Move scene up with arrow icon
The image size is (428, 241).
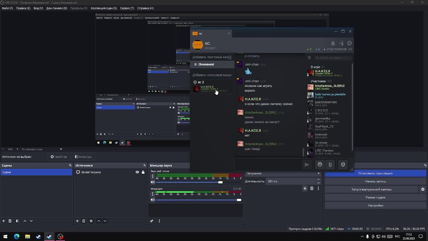click(x=25, y=221)
